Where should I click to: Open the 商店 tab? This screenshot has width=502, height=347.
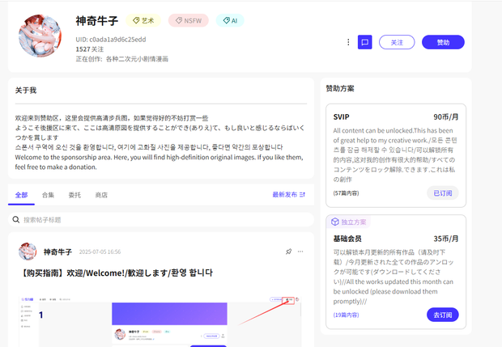[x=101, y=195]
